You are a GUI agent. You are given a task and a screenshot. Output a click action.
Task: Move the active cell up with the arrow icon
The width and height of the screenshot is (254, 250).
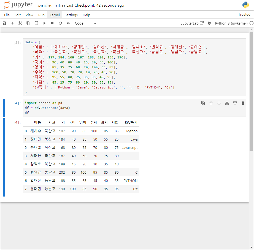(x=211, y=103)
